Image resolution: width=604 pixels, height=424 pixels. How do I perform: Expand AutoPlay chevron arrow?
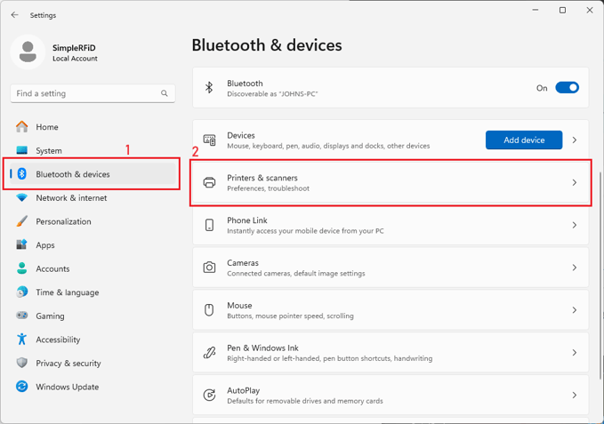tap(575, 395)
